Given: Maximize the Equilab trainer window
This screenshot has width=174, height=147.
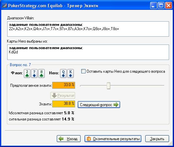Looking at the screenshot, I should click(x=161, y=6).
